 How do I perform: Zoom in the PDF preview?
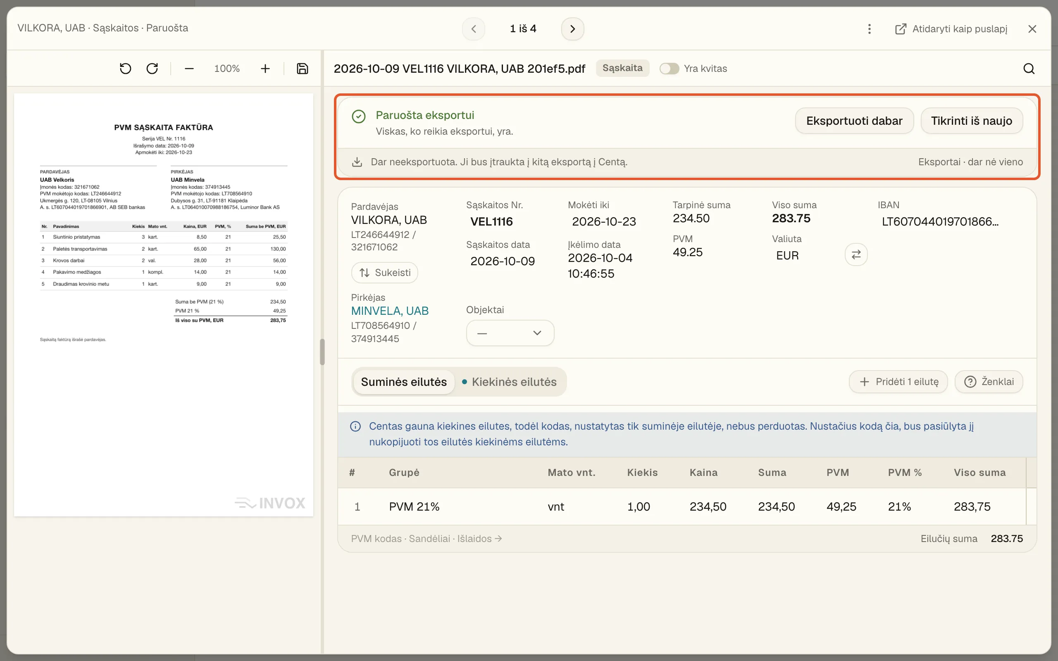265,69
